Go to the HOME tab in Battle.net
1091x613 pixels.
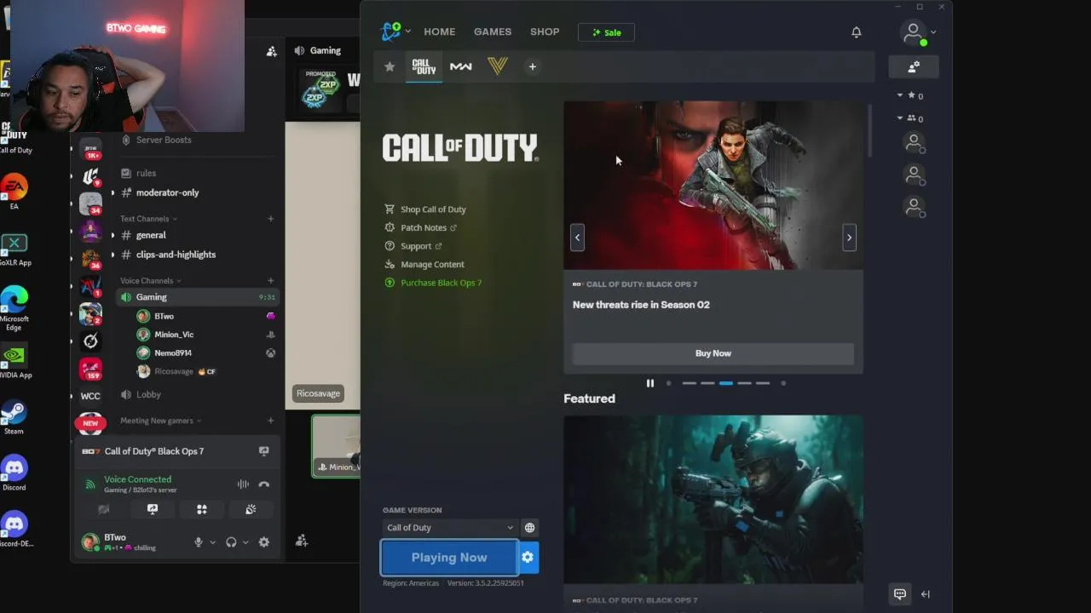tap(440, 32)
